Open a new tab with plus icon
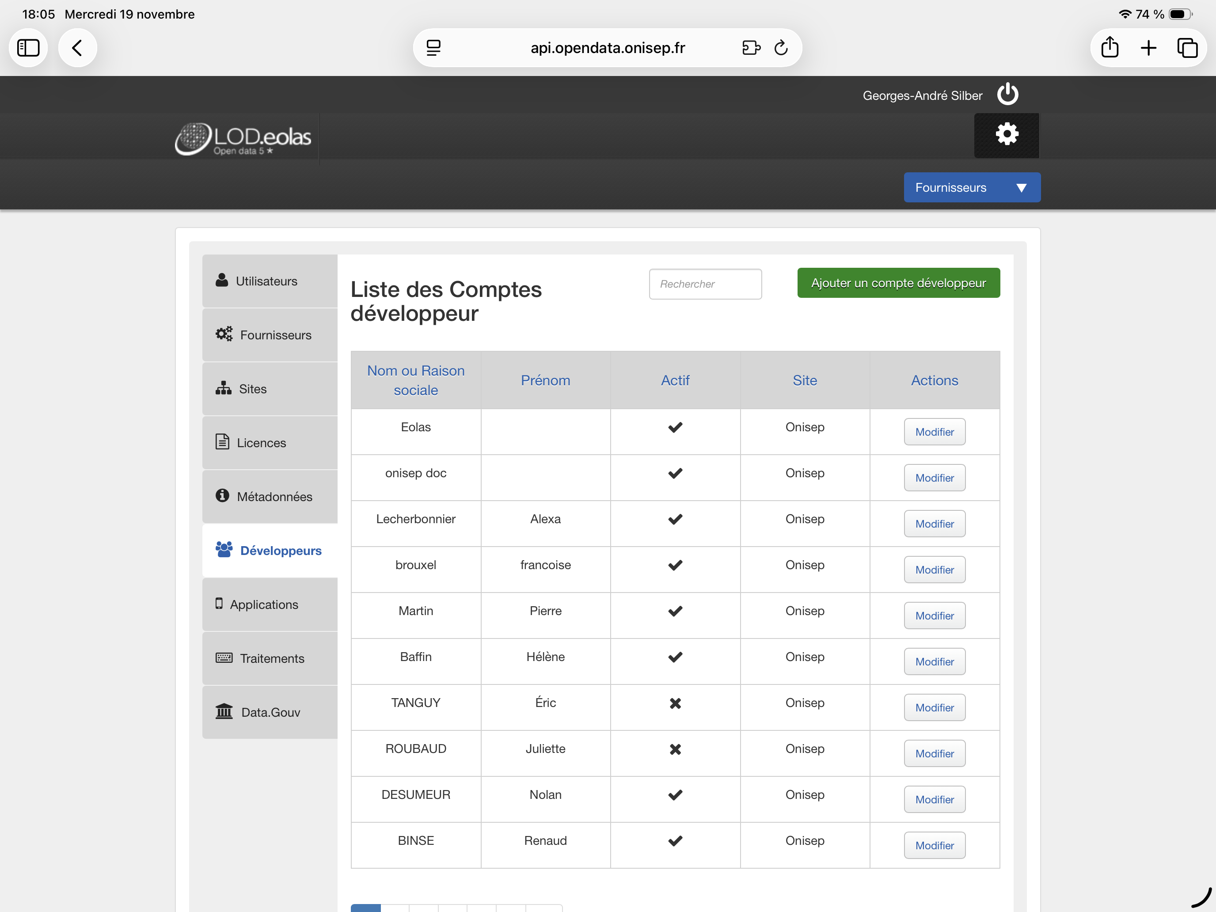The image size is (1216, 912). 1148,48
